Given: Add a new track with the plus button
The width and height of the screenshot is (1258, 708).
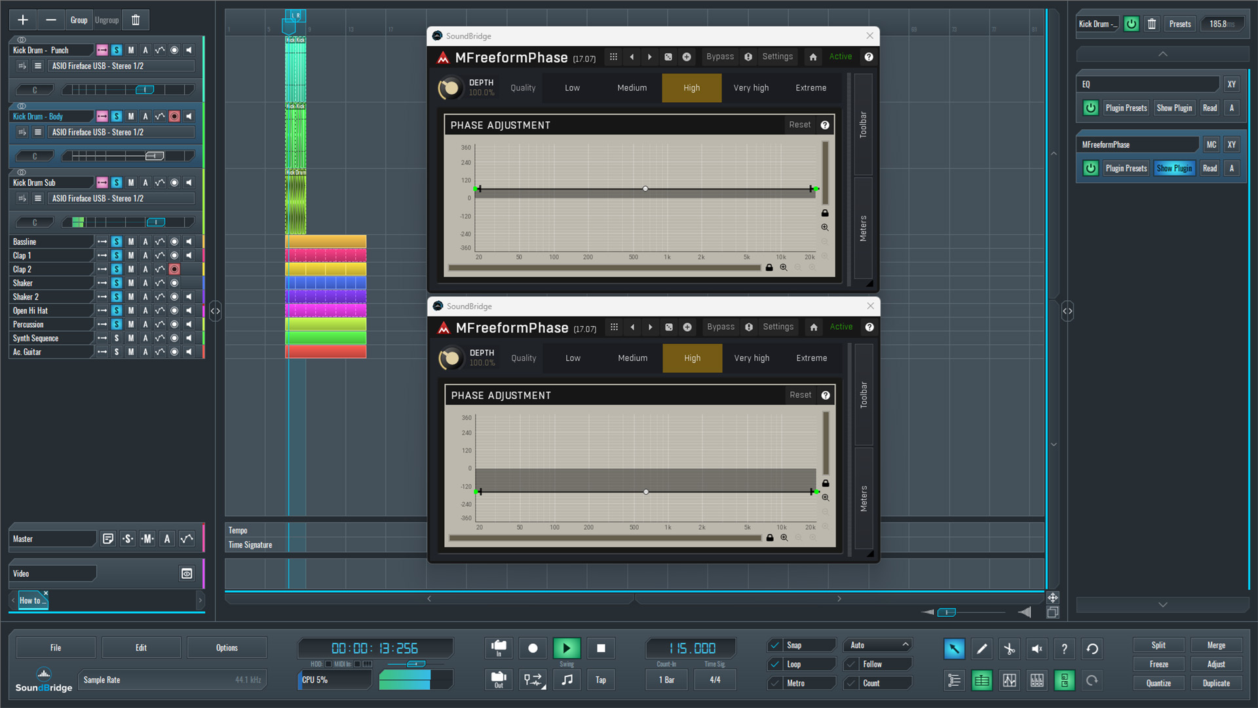Looking at the screenshot, I should point(23,20).
